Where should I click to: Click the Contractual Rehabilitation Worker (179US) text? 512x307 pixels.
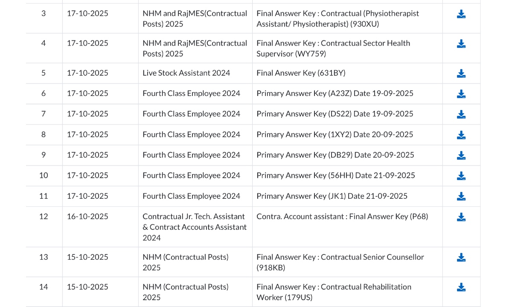click(x=334, y=292)
